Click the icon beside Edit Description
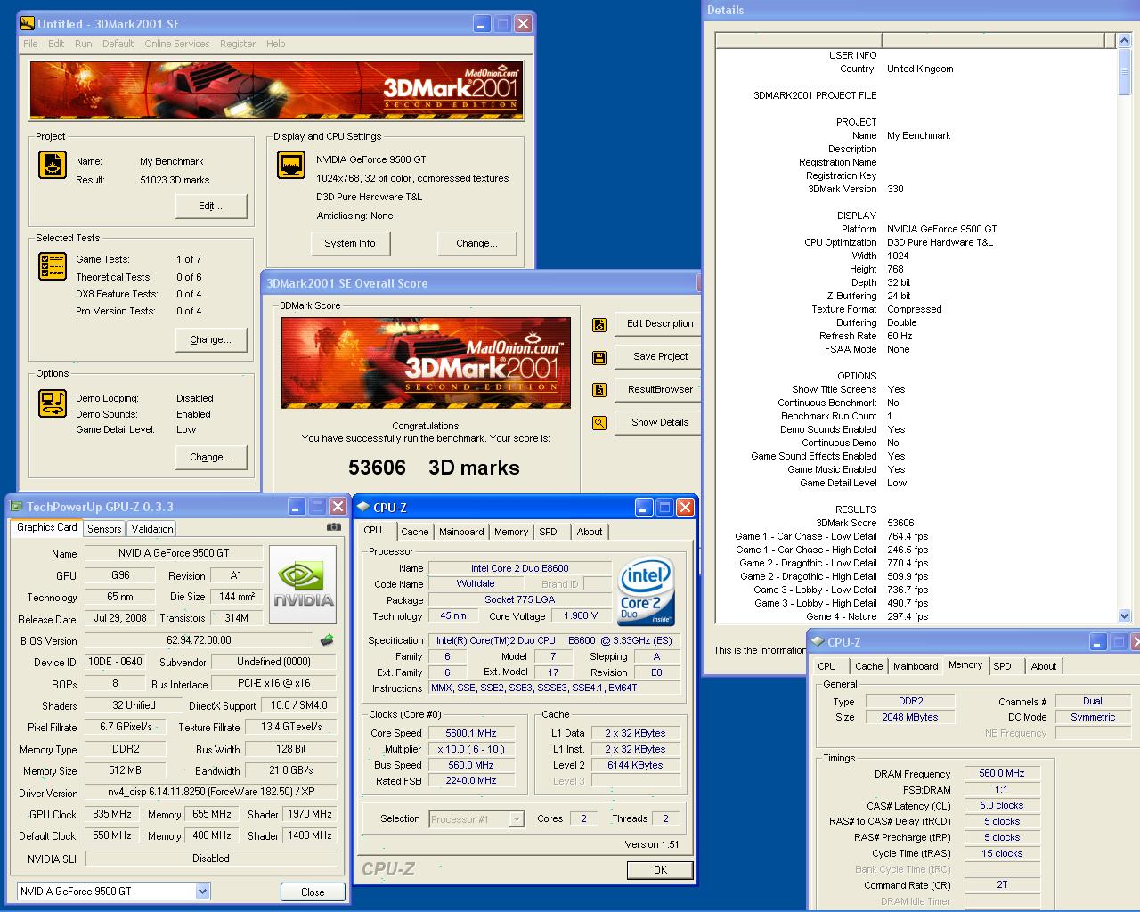This screenshot has width=1140, height=912. pos(599,324)
